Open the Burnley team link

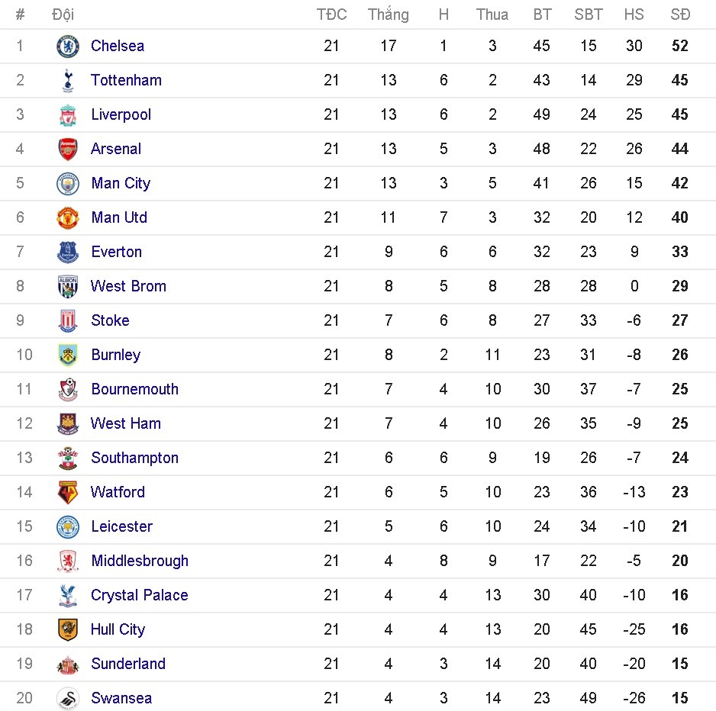pyautogui.click(x=115, y=355)
